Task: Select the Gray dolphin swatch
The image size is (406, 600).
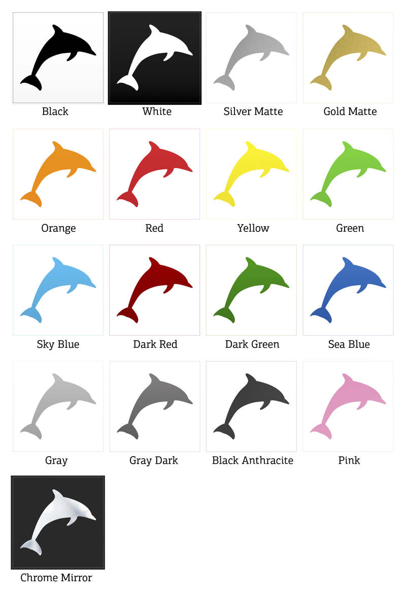Action: coord(58,406)
